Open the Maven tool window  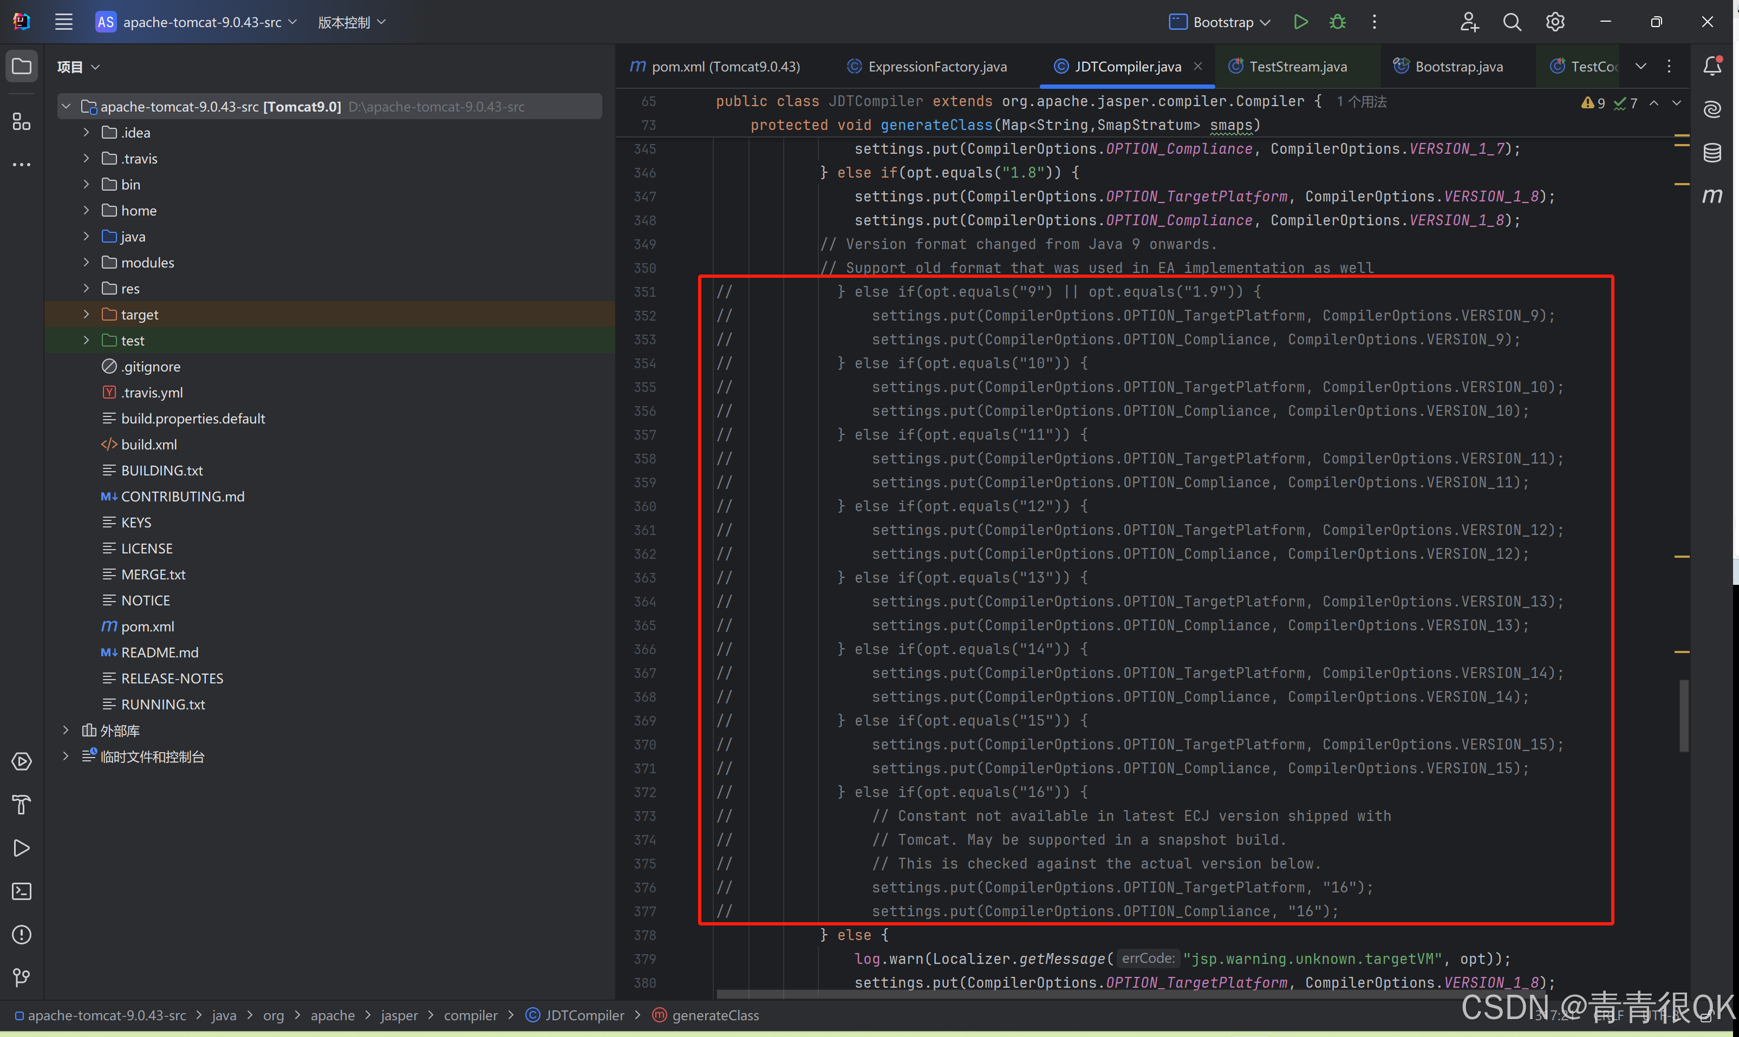pos(1712,195)
